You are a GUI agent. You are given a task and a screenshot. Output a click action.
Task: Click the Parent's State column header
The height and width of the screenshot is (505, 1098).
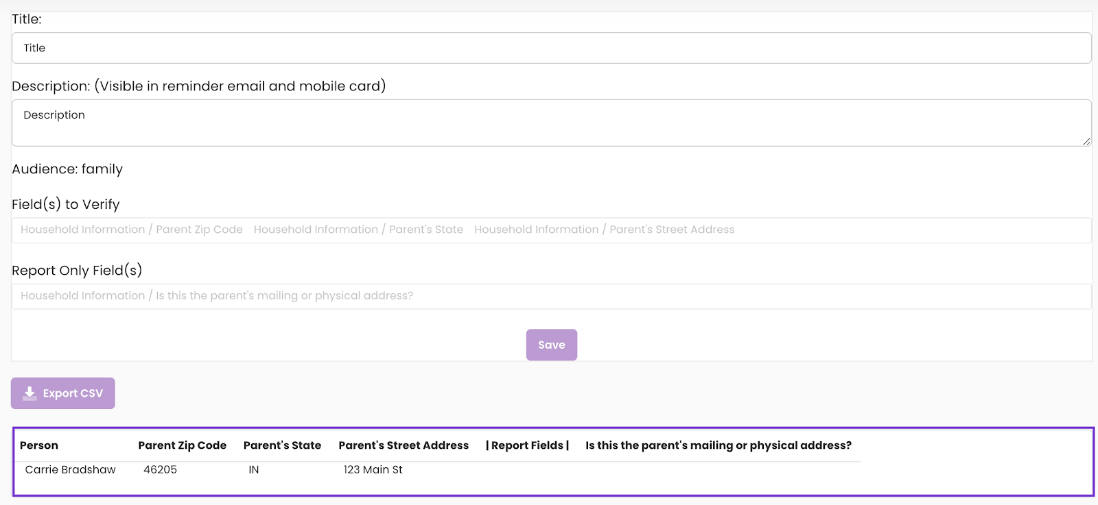[283, 445]
